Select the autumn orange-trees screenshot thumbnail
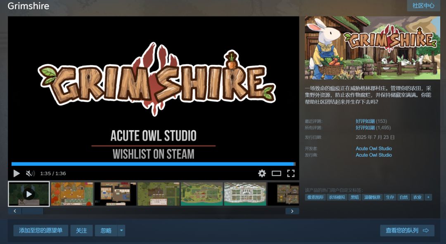This screenshot has height=244, width=446. point(72,194)
